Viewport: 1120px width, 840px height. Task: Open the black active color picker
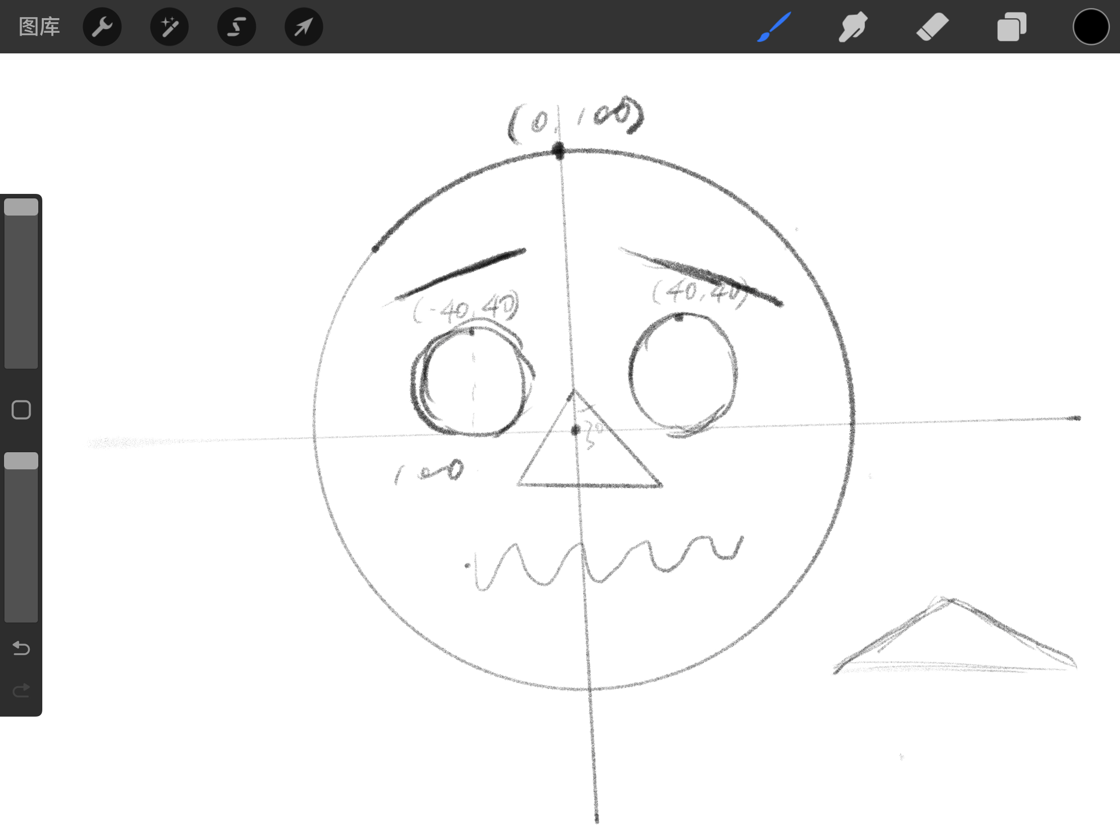point(1091,26)
